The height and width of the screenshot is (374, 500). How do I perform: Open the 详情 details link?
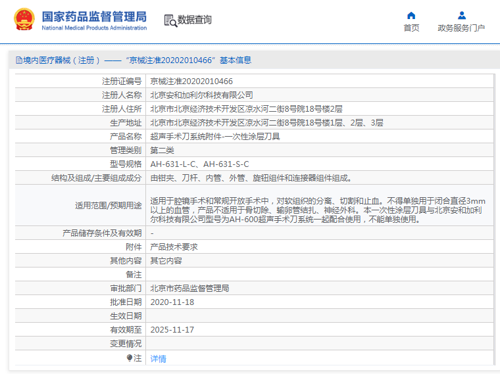pos(158,359)
